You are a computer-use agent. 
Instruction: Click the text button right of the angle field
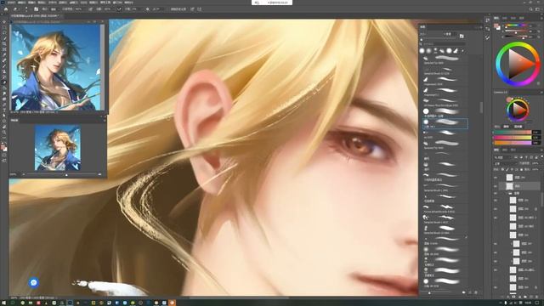[178, 9]
